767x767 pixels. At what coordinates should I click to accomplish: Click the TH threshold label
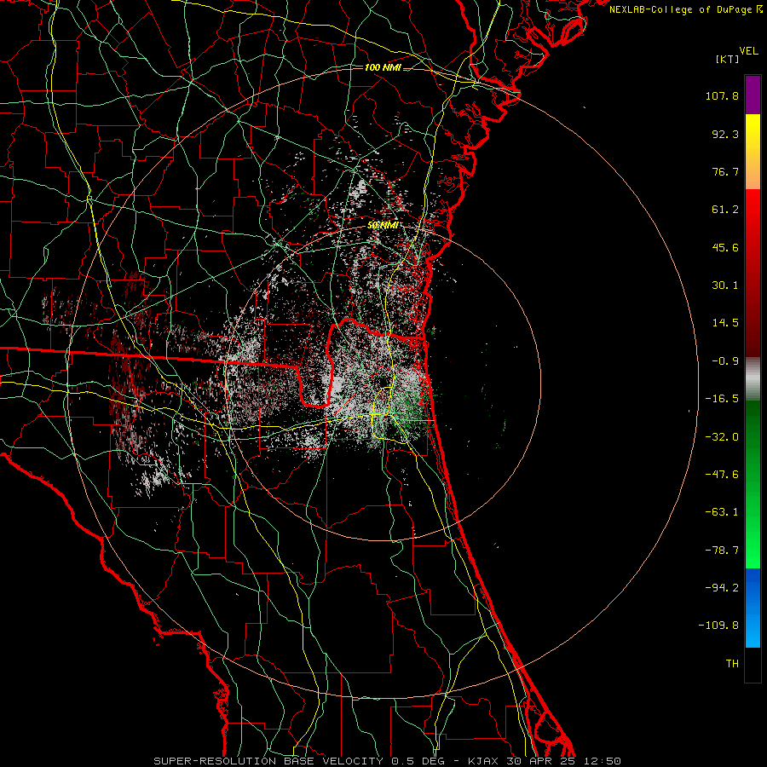point(732,663)
